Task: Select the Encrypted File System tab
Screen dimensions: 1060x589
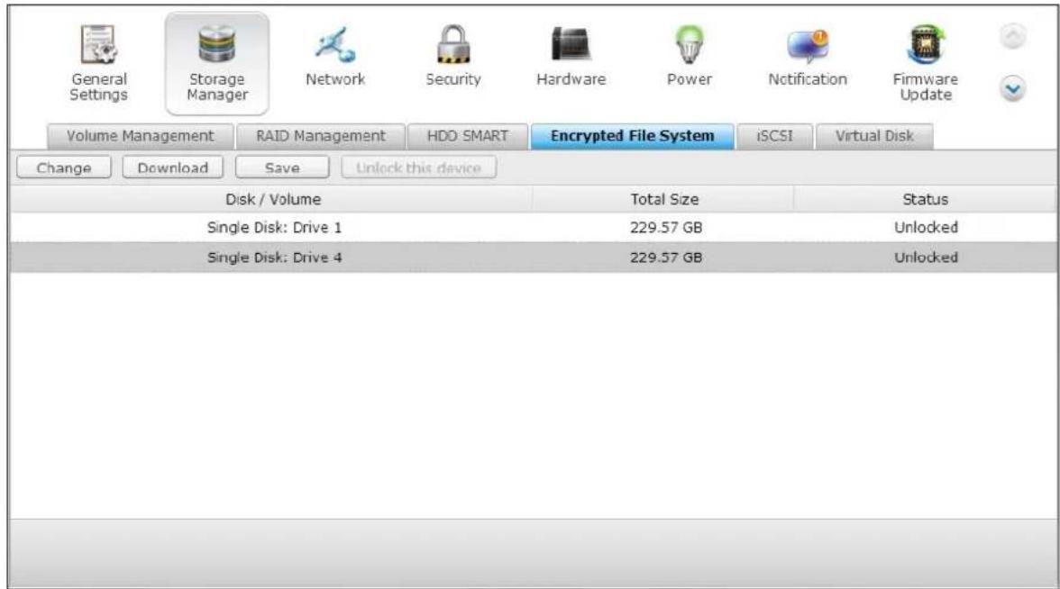Action: (x=632, y=136)
